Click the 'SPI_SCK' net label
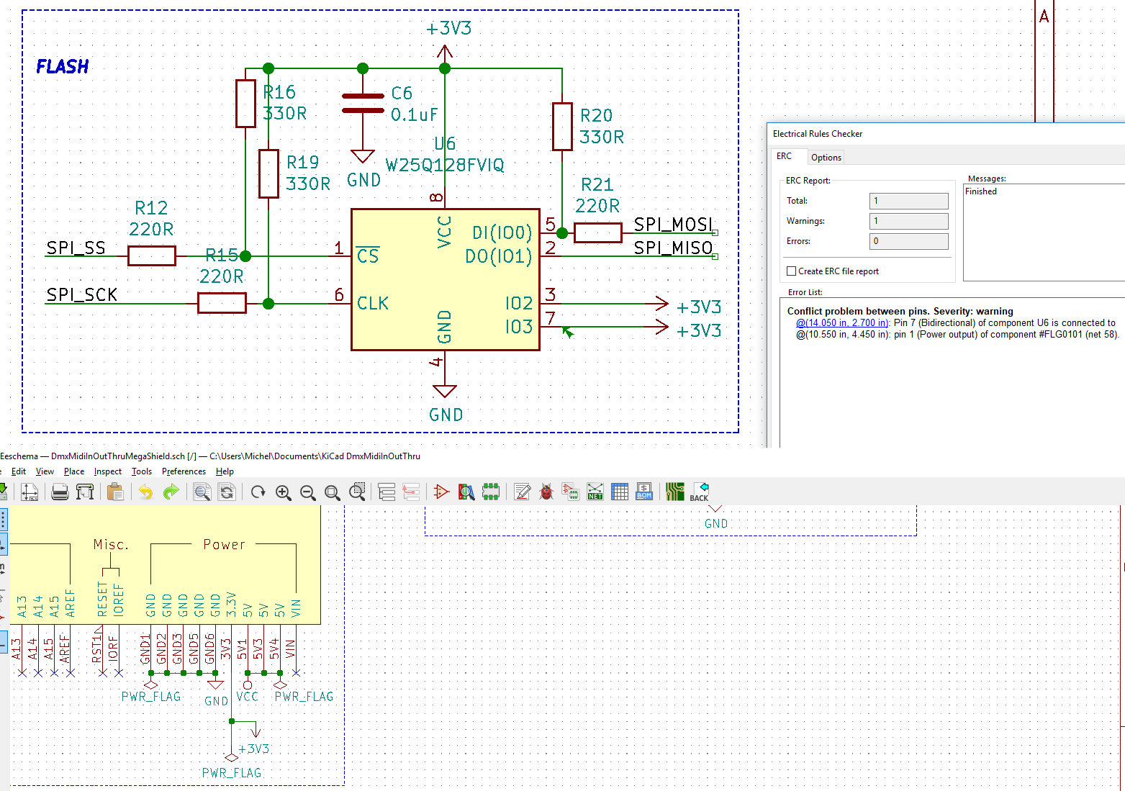 point(81,295)
